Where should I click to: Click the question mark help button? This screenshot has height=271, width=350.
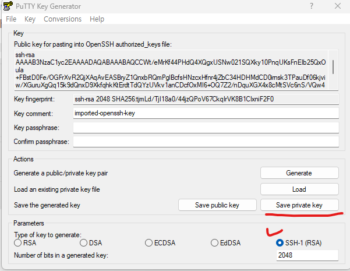click(x=312, y=6)
